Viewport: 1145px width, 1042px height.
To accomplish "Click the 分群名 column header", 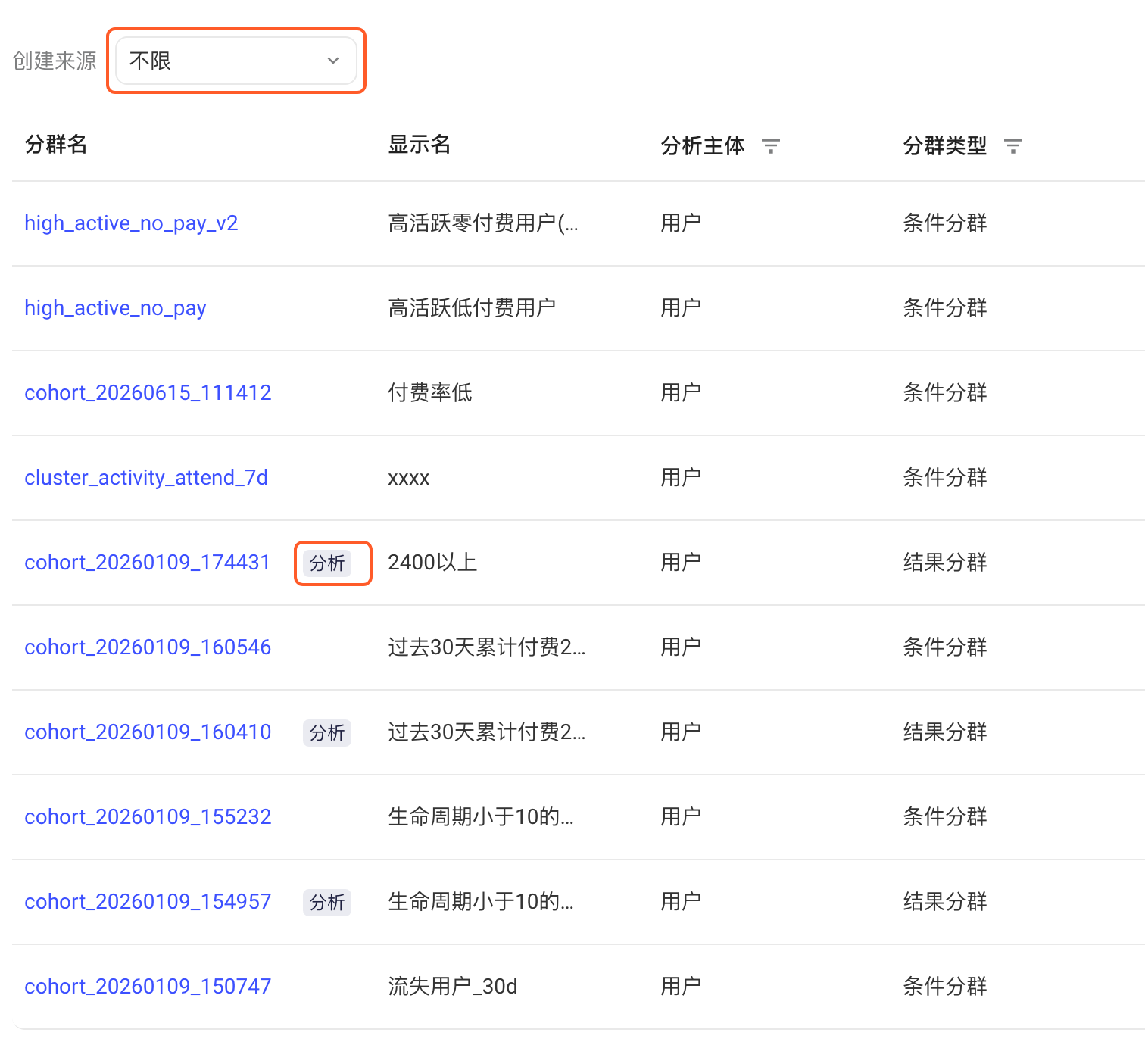I will click(56, 145).
